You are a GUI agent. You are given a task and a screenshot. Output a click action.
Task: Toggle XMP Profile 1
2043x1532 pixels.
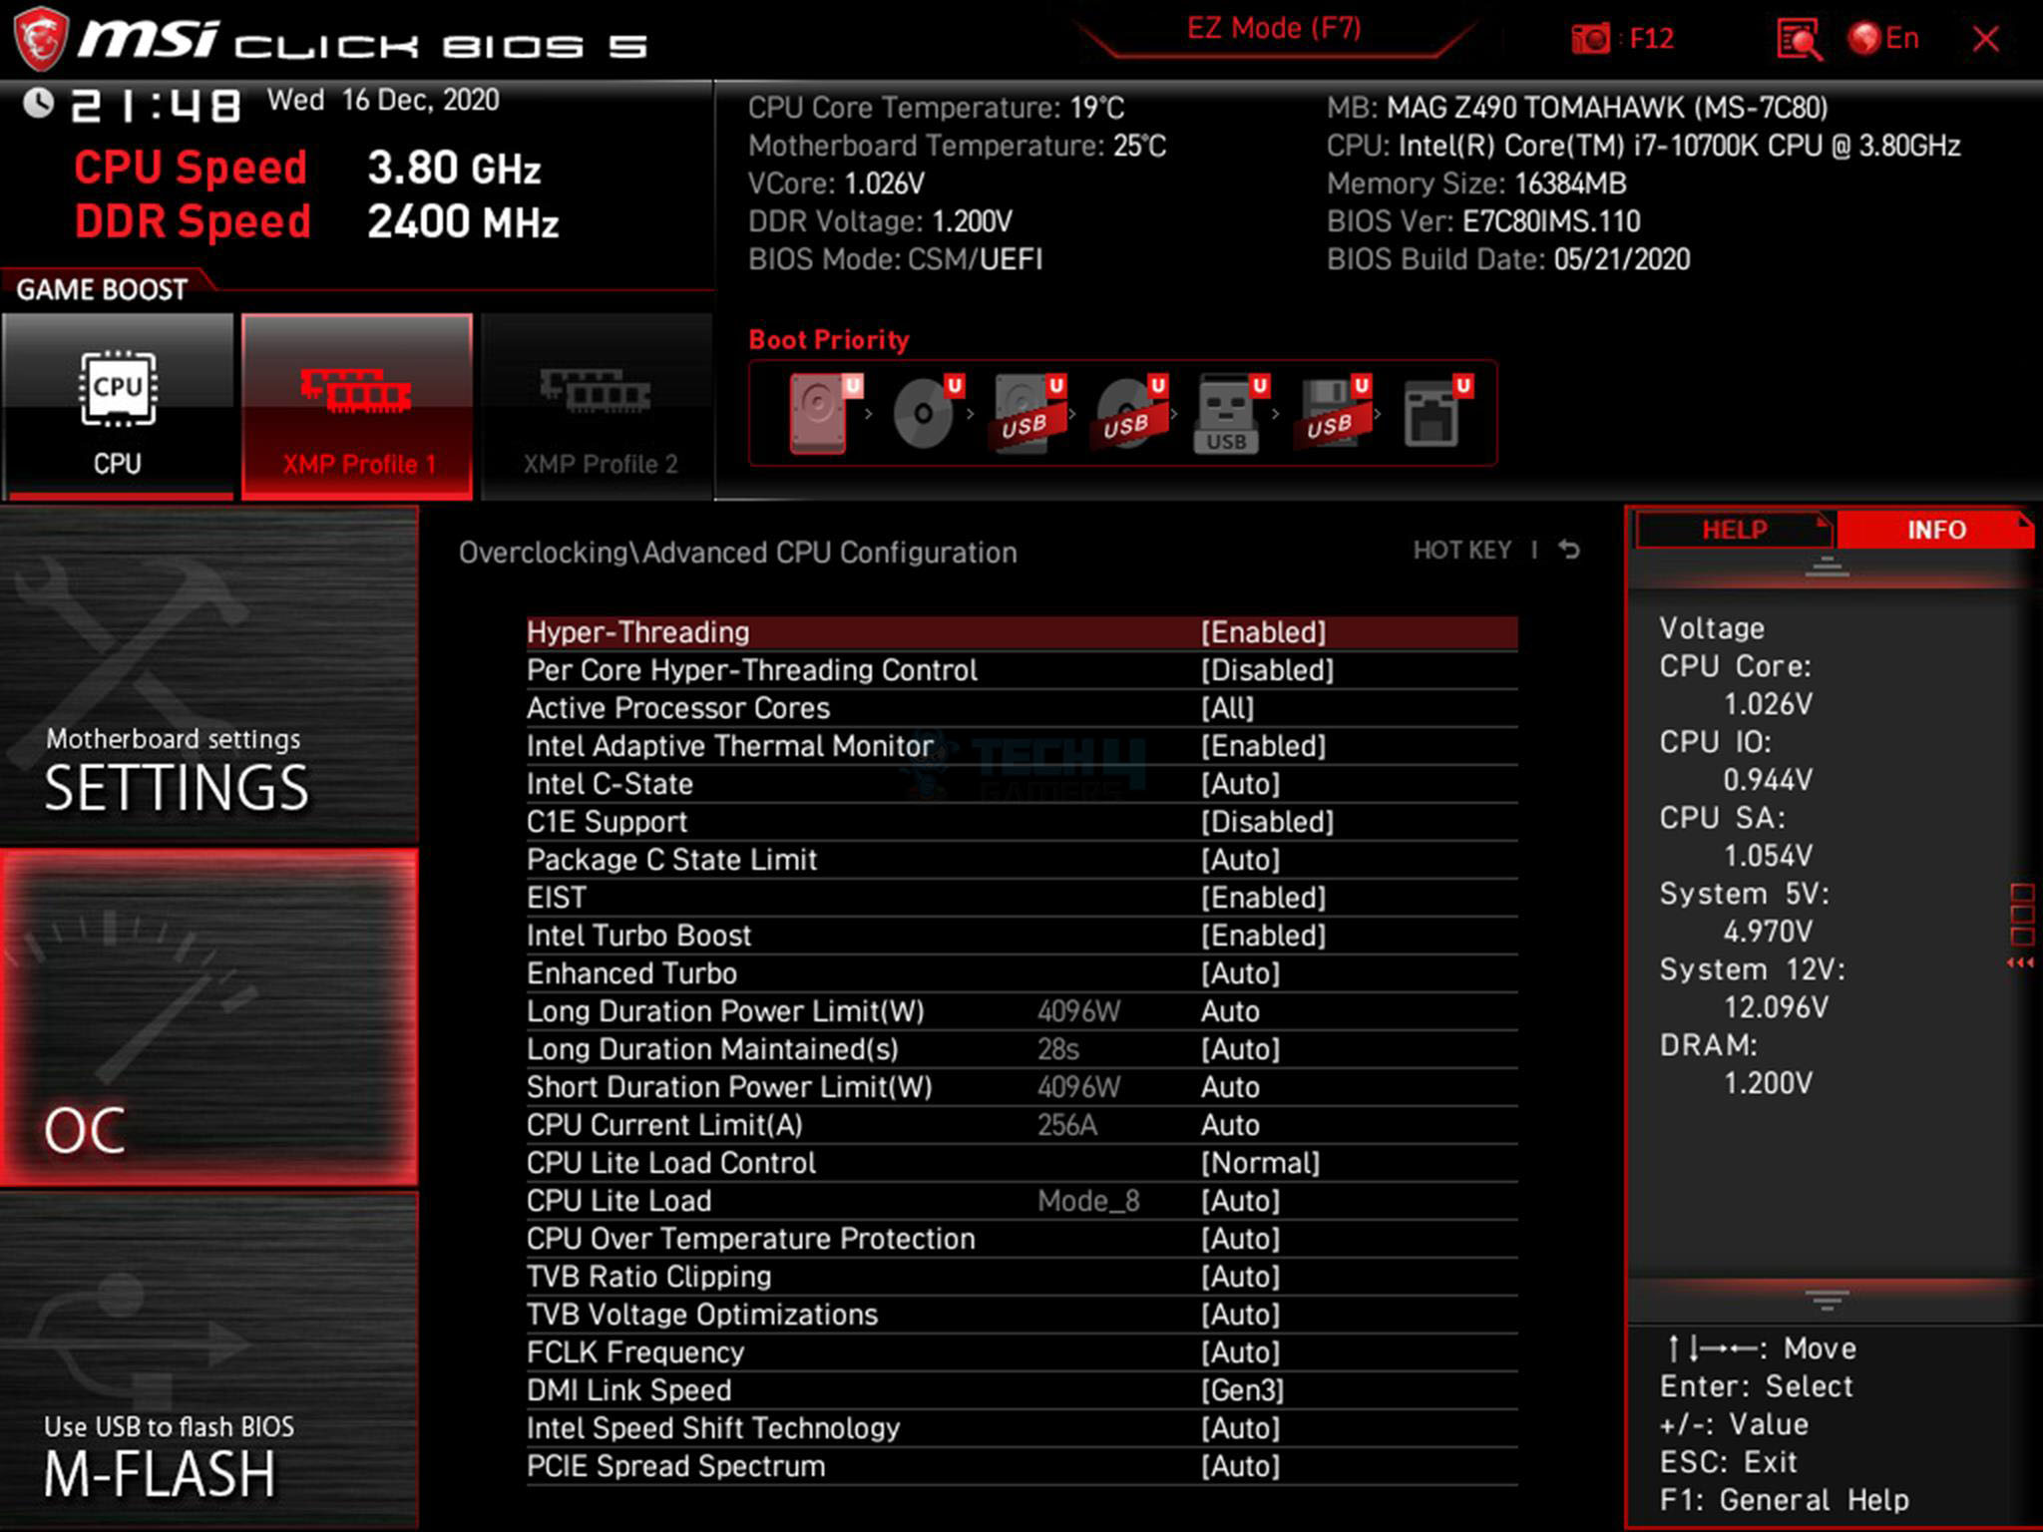coord(357,406)
